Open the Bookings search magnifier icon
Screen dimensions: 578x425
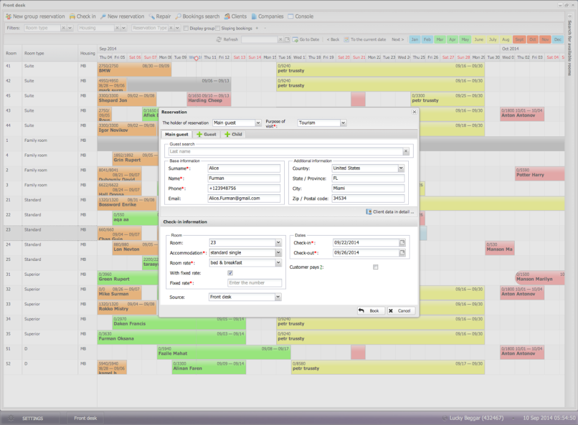[178, 17]
